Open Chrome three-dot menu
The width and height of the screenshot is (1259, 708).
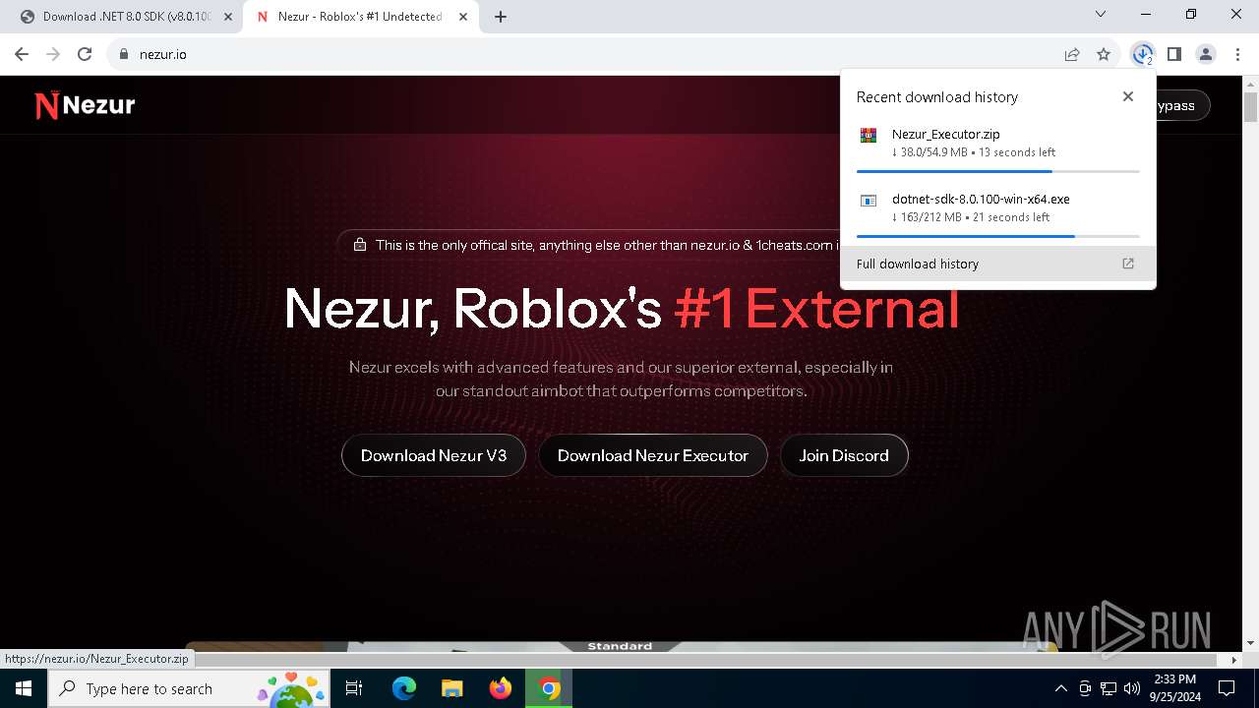click(1237, 54)
